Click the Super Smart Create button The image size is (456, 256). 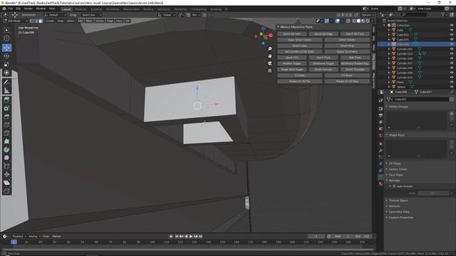pos(299,40)
